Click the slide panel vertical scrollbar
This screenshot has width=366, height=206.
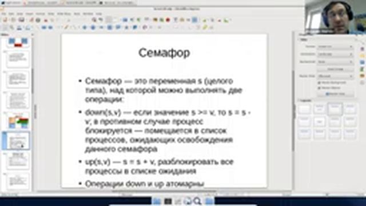click(33, 81)
